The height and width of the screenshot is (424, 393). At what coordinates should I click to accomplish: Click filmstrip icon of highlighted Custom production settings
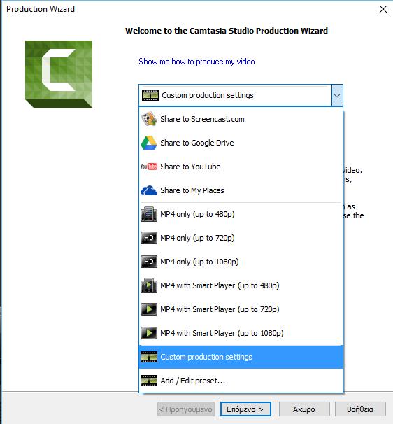click(149, 357)
